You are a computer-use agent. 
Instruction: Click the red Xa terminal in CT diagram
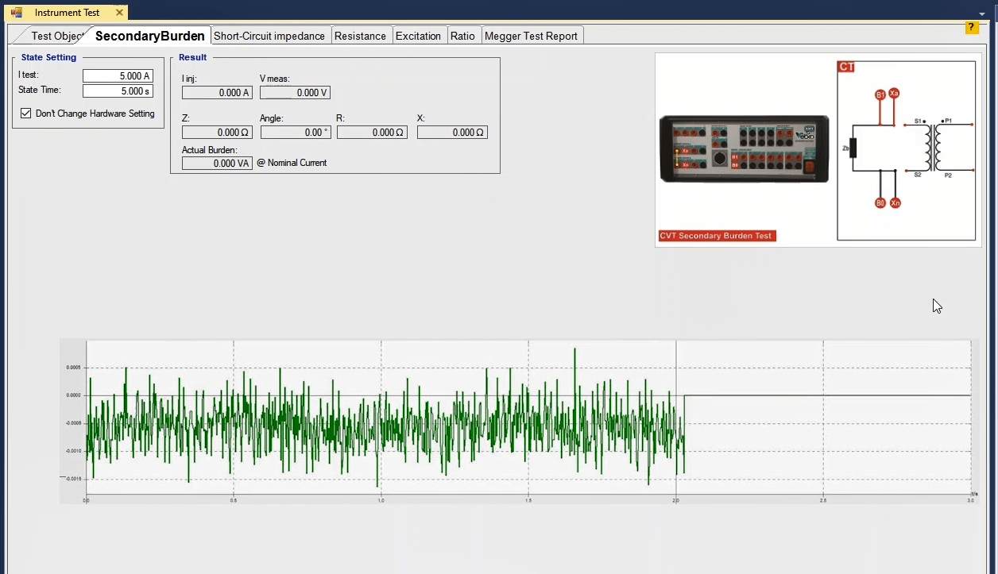click(x=895, y=93)
